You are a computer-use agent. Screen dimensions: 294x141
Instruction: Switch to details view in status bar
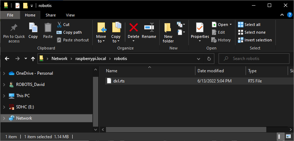tap(281, 136)
